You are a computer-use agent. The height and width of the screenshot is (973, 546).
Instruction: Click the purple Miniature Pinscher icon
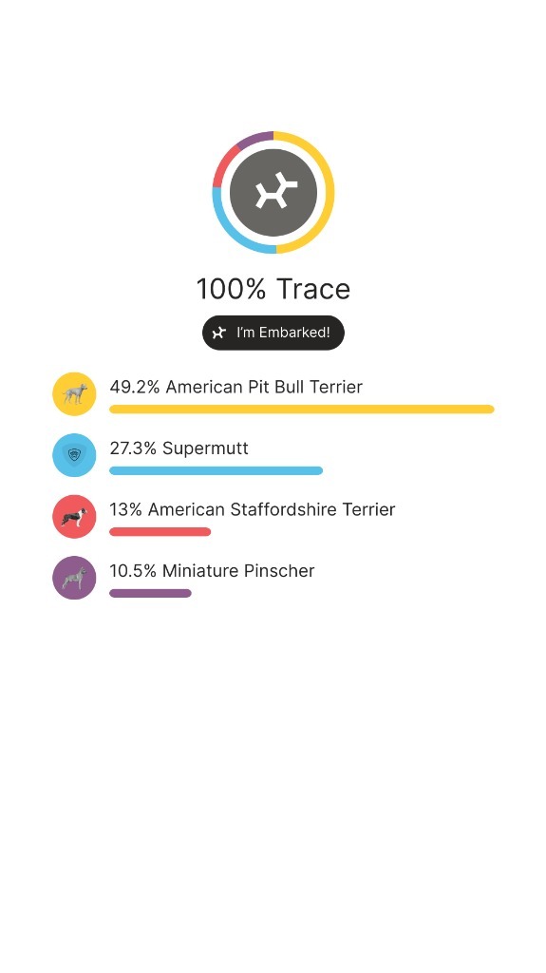[74, 578]
